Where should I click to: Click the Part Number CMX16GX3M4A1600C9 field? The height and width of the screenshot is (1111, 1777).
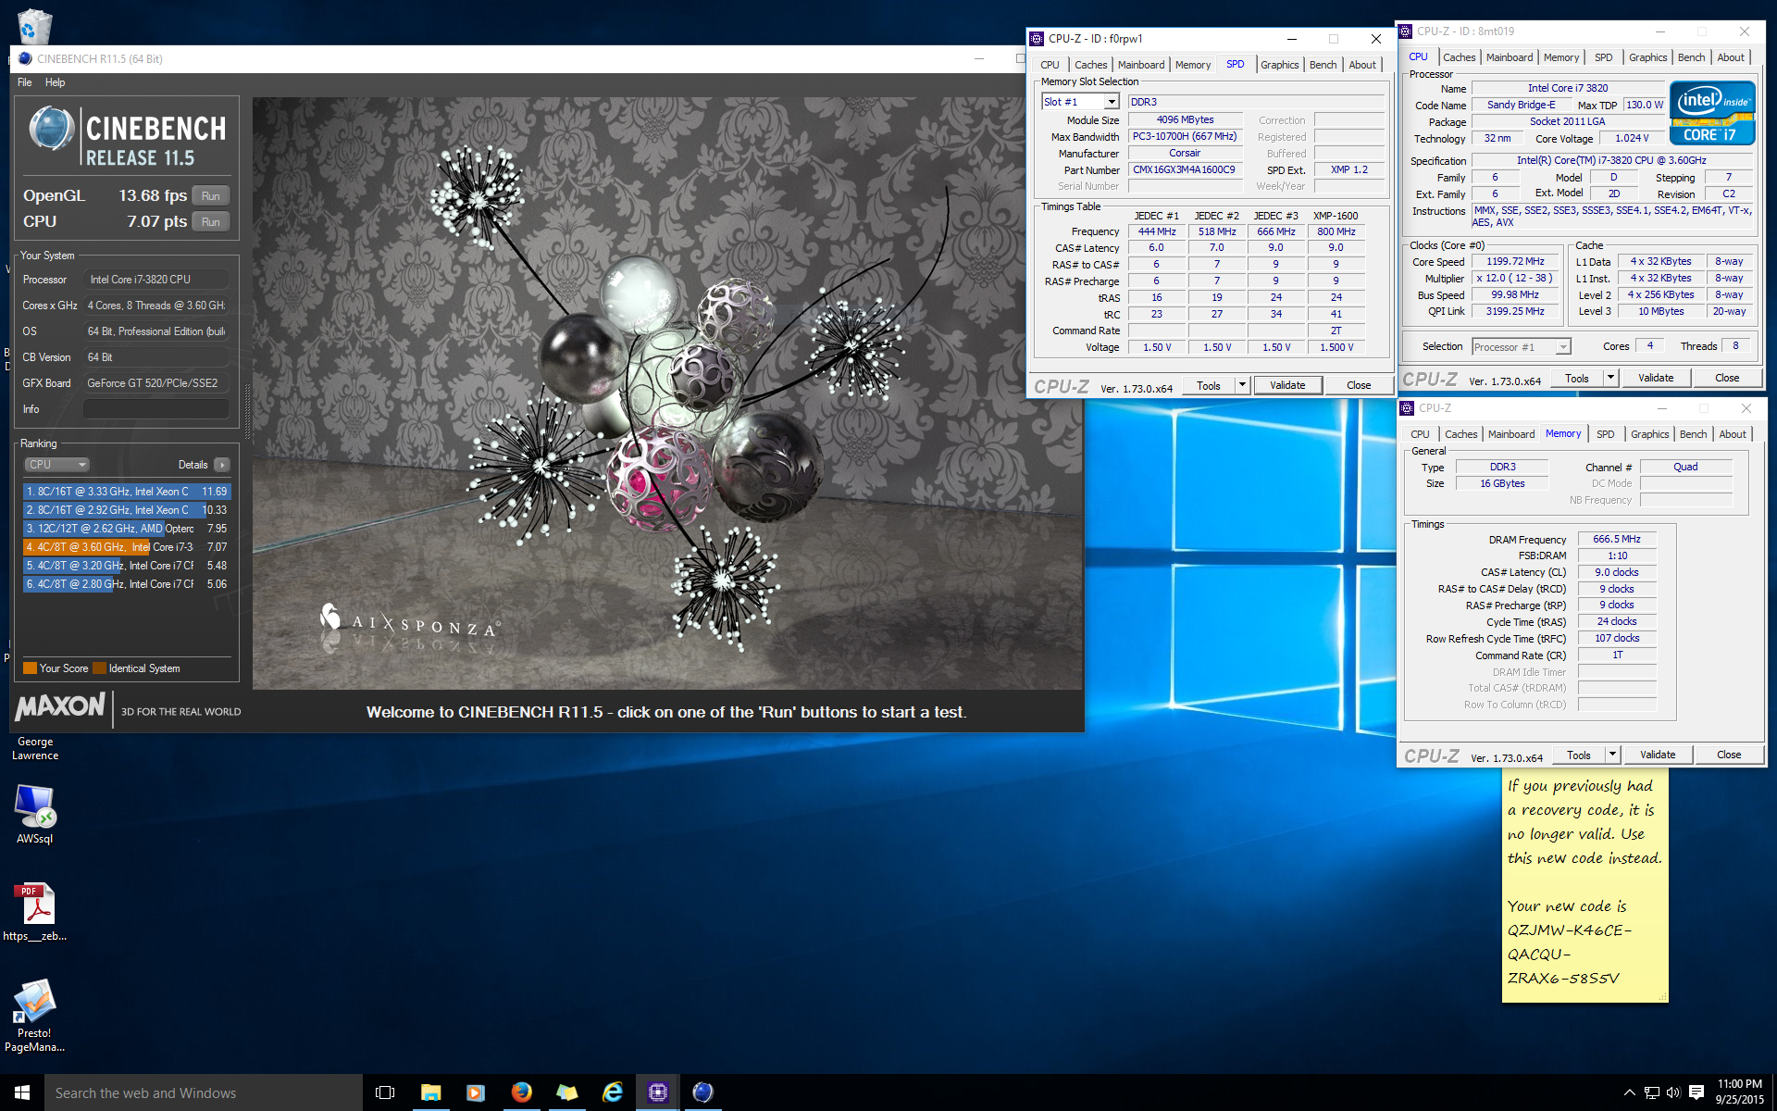point(1184,170)
